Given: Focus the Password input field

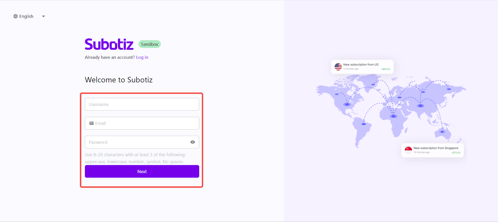Looking at the screenshot, I should pyautogui.click(x=137, y=142).
